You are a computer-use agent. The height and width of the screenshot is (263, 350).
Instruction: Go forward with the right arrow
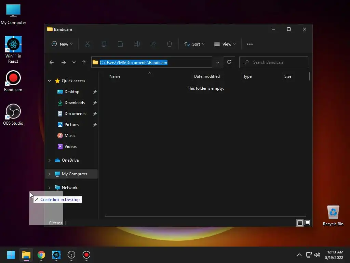point(63,62)
